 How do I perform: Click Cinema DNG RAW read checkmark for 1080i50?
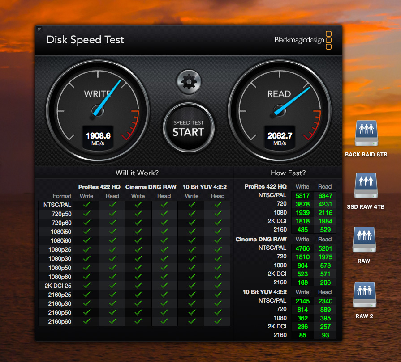click(164, 232)
